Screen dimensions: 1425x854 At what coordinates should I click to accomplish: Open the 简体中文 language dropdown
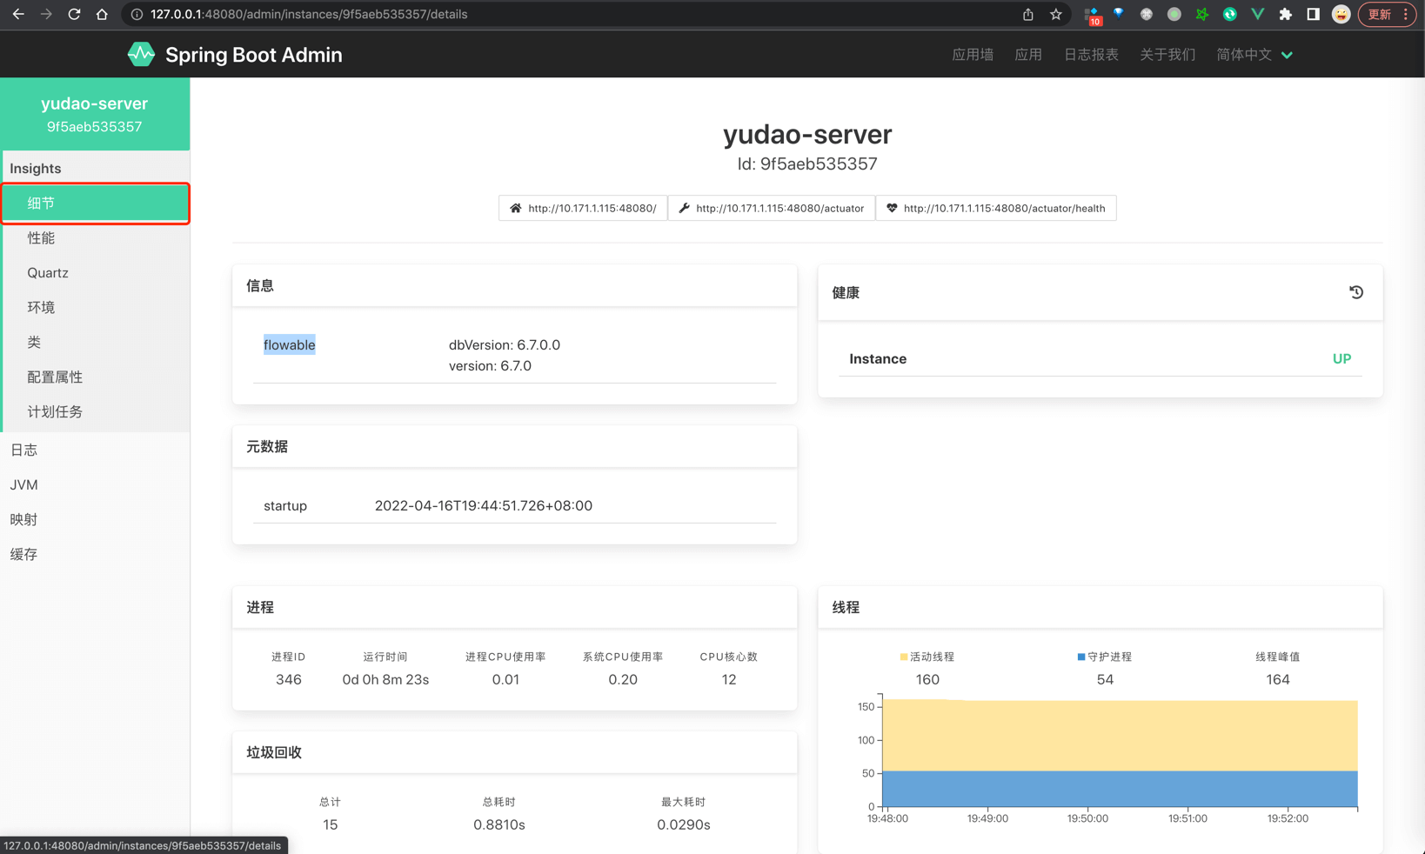click(x=1254, y=55)
